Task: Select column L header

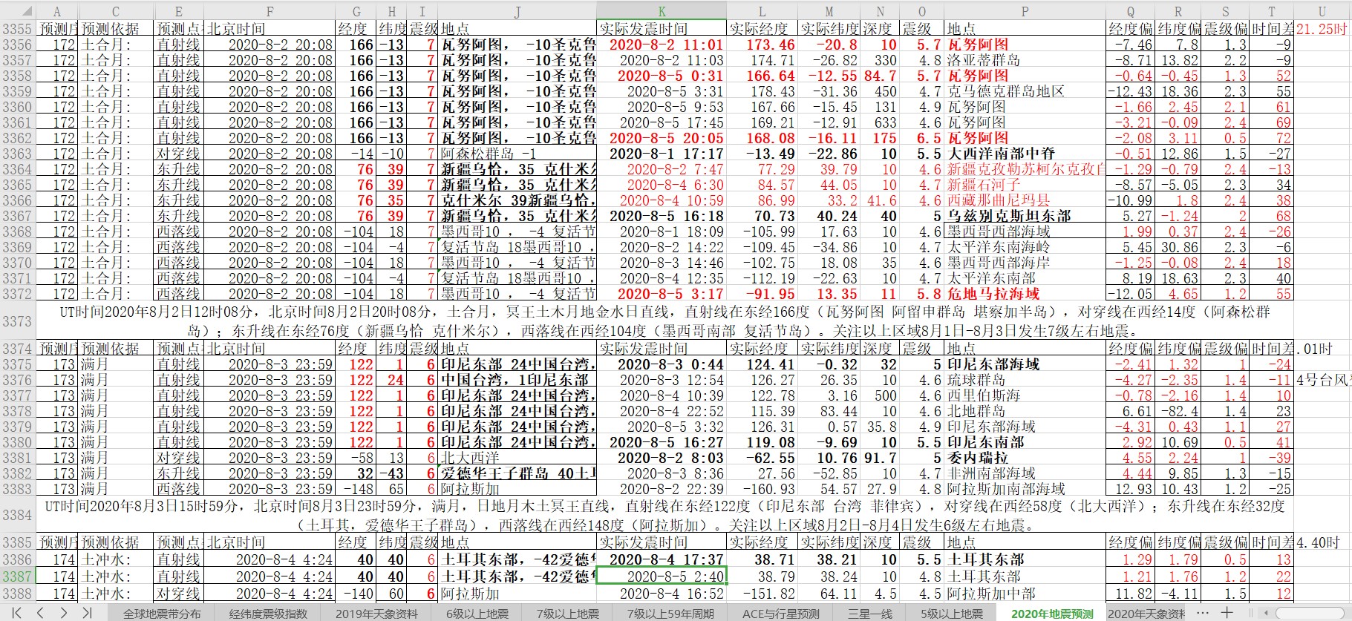Action: point(762,11)
